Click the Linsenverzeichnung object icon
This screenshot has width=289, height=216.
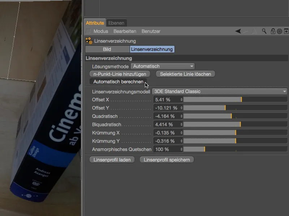click(89, 41)
